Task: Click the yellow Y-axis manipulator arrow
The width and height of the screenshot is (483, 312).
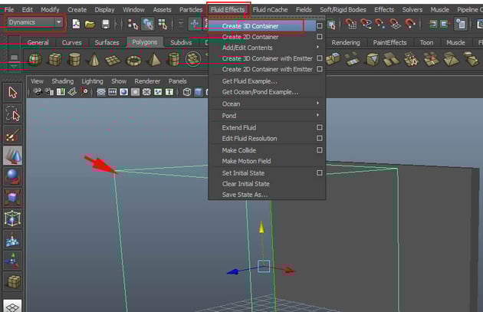Action: click(263, 228)
